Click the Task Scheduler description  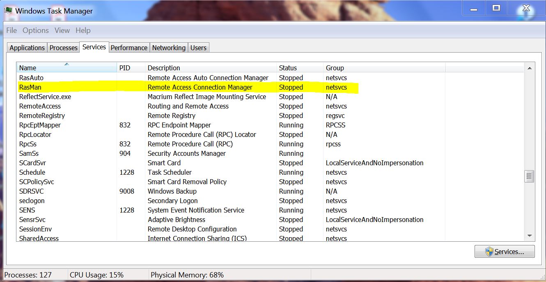[x=170, y=172]
